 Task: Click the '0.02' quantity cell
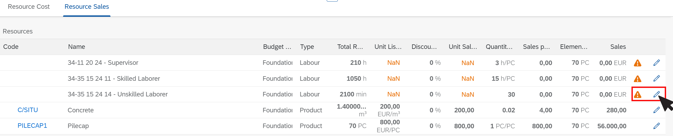pos(508,110)
